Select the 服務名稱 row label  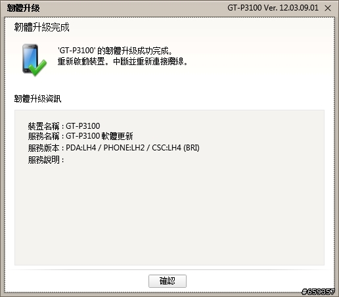point(43,136)
